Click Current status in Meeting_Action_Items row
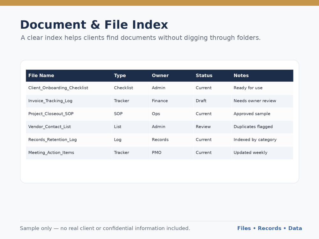319x239 pixels. (x=204, y=152)
